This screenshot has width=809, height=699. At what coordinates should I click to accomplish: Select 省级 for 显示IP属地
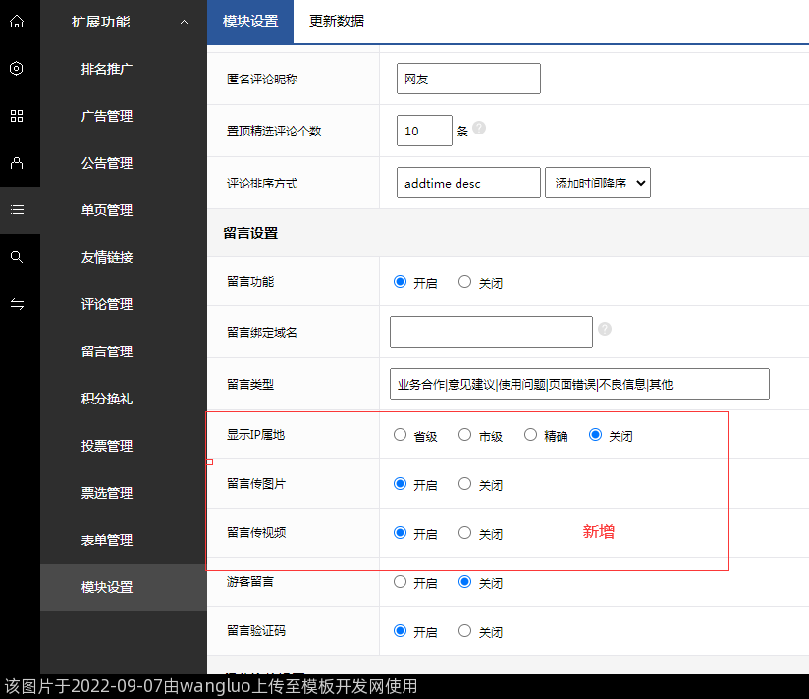[x=400, y=435]
